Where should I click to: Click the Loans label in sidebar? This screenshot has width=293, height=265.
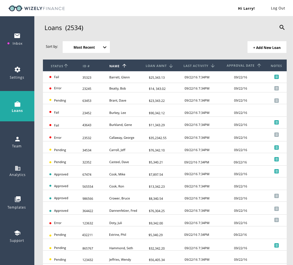[17, 111]
